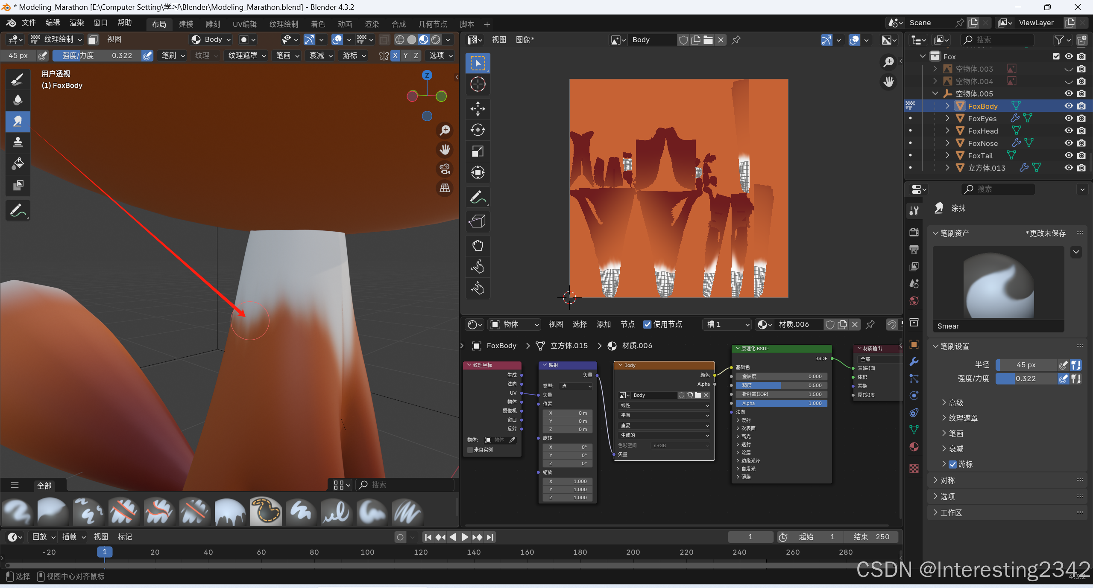Hide FoxTail in the outliner
The image size is (1093, 588).
click(x=1068, y=155)
